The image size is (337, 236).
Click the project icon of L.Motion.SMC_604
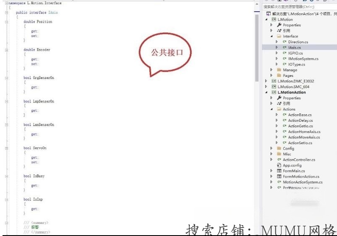click(274, 87)
